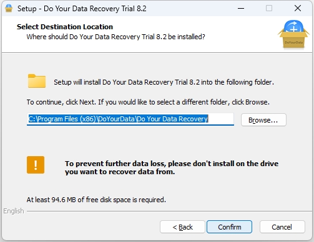
Task: Click the Confirm button
Action: pyautogui.click(x=229, y=227)
